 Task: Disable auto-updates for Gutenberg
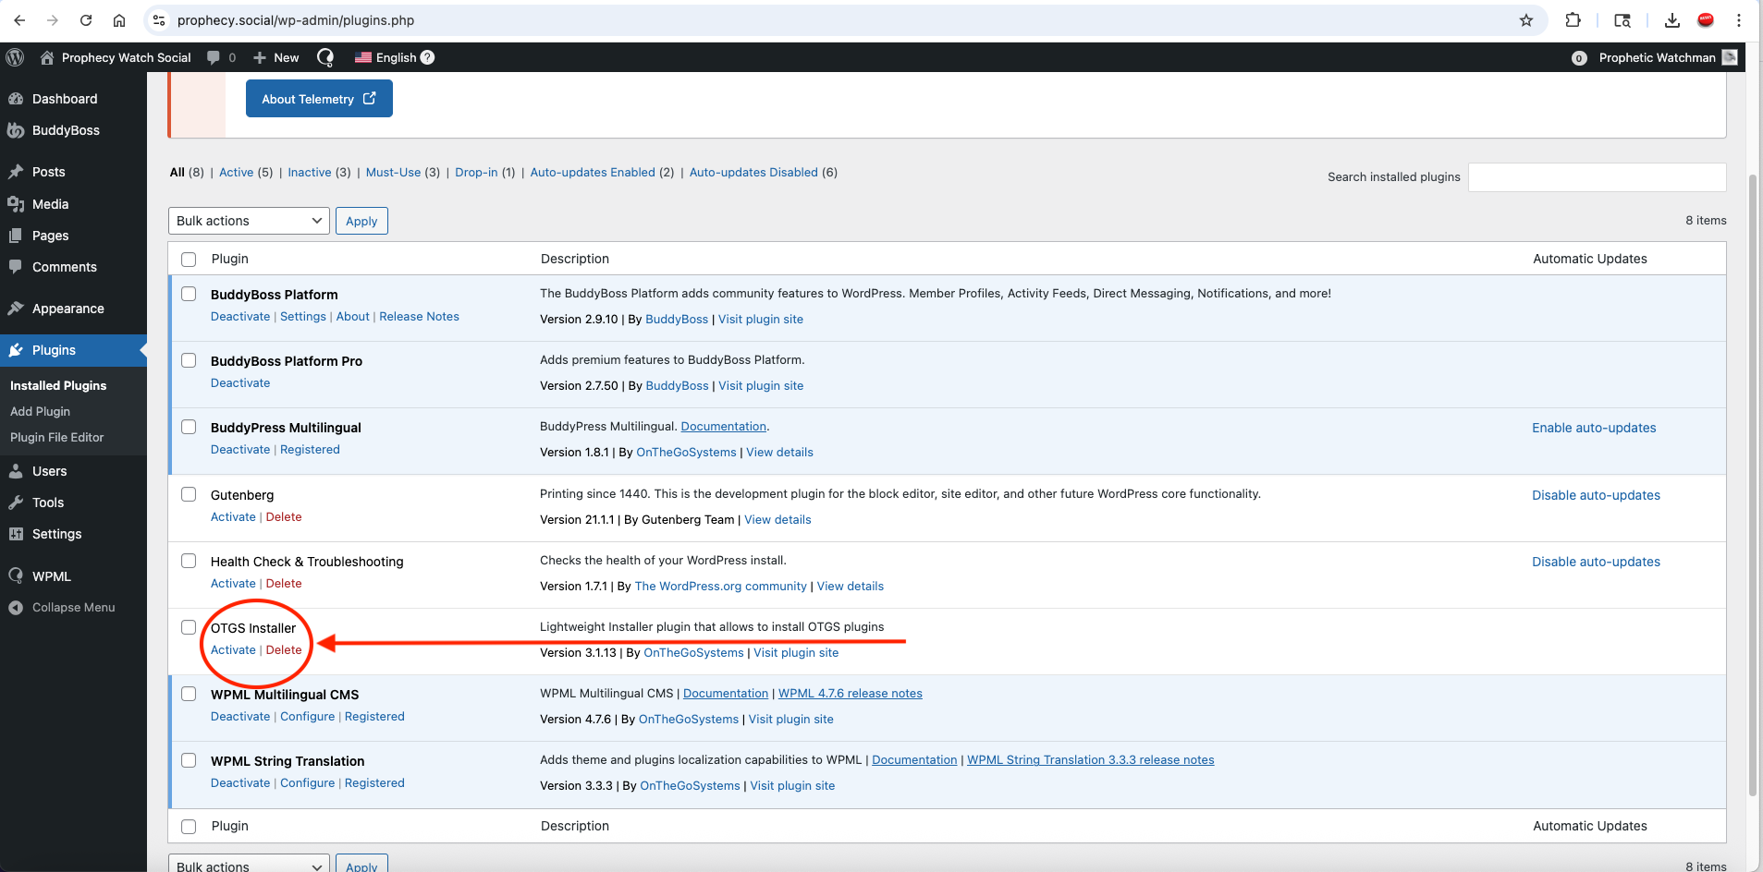click(x=1596, y=495)
